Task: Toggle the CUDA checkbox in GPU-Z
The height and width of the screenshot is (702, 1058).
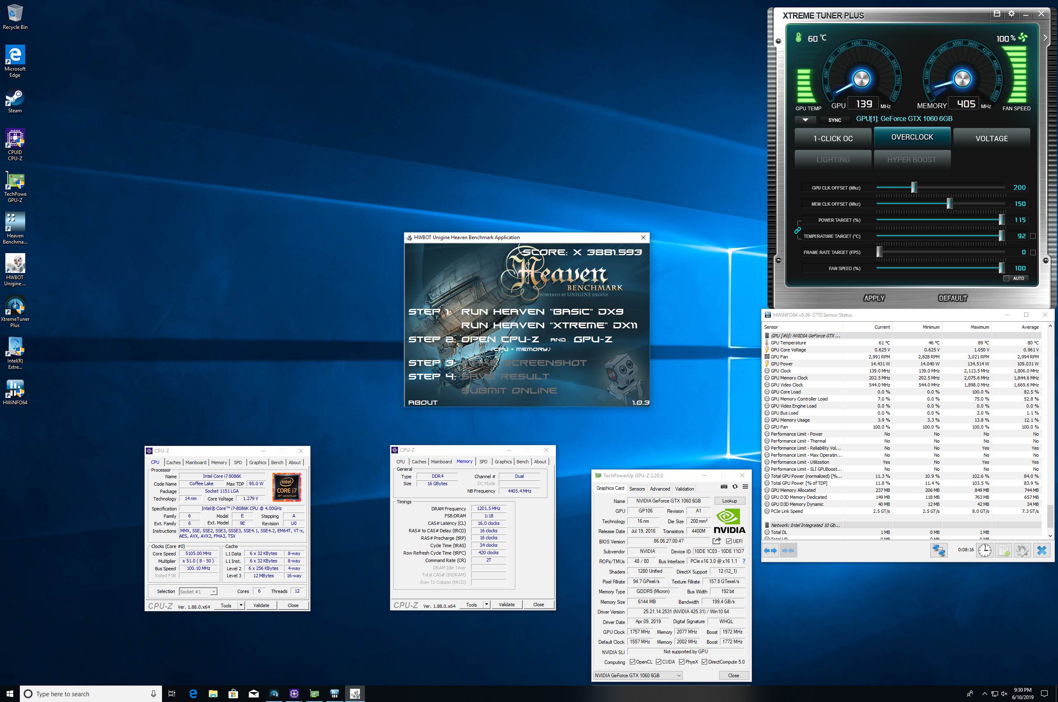Action: click(658, 662)
